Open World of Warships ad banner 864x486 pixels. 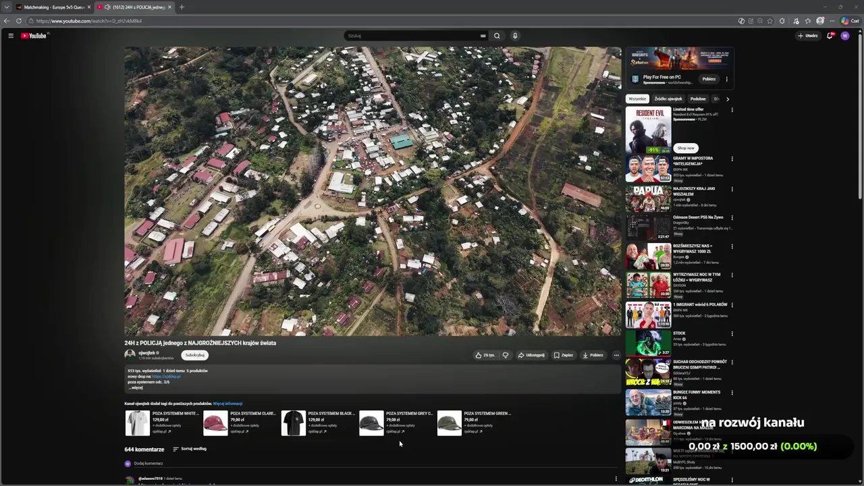click(x=679, y=57)
